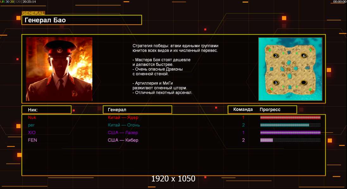Select player FEN in the list
Screen dimensions: 347x189
(x=32, y=140)
